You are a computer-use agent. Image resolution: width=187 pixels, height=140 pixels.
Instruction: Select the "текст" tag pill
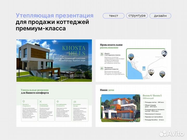pos(113,16)
